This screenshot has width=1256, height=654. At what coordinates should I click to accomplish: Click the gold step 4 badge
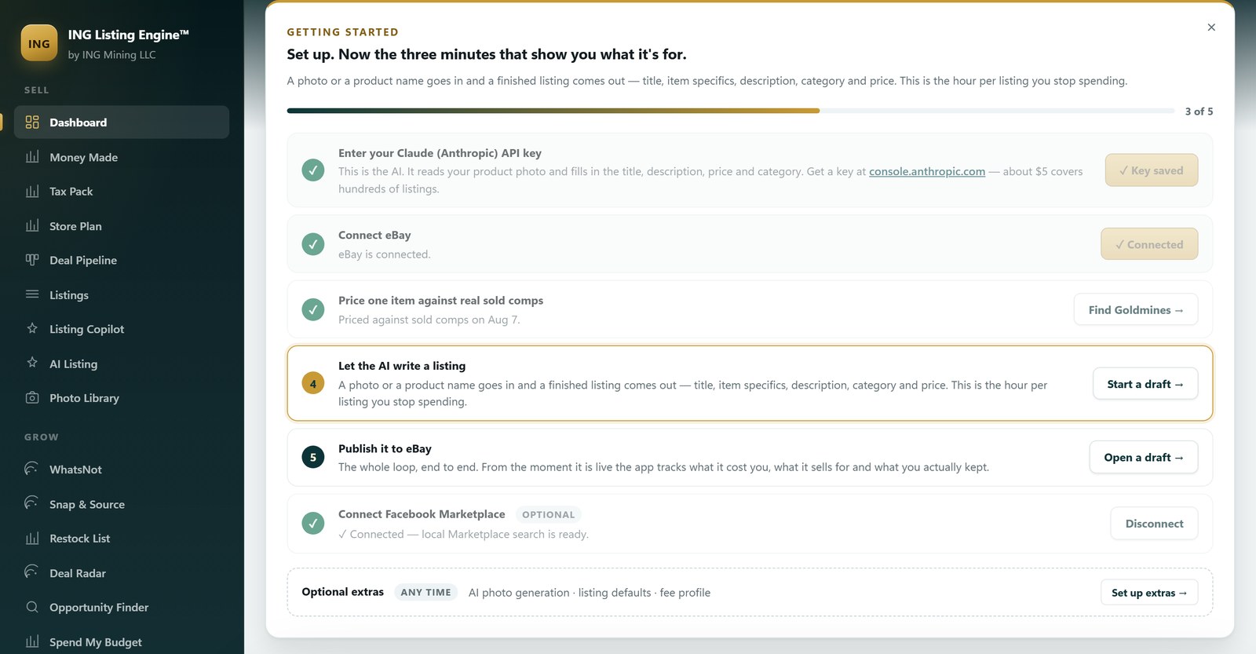click(313, 384)
